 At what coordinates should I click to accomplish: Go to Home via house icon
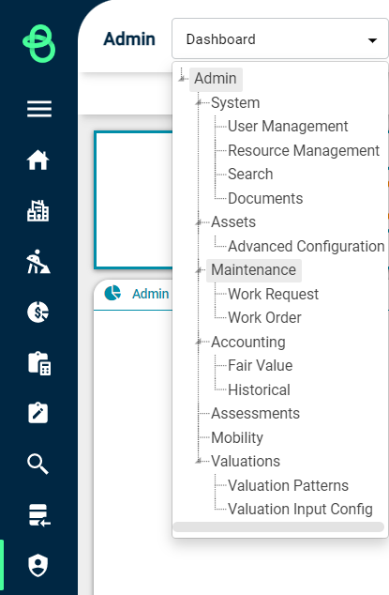click(37, 160)
